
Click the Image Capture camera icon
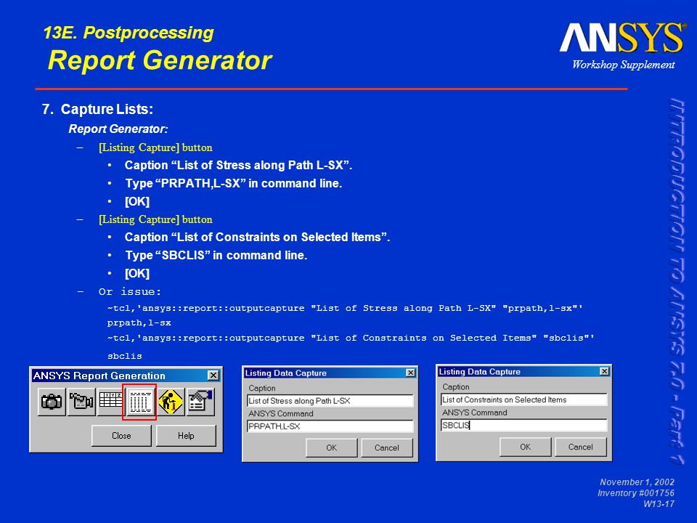coord(52,402)
